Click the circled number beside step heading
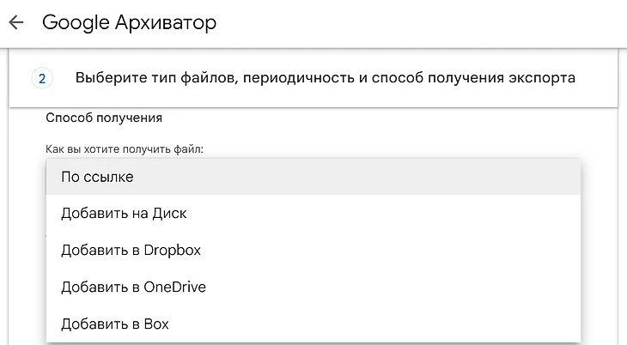The height and width of the screenshot is (345, 627). coord(42,79)
